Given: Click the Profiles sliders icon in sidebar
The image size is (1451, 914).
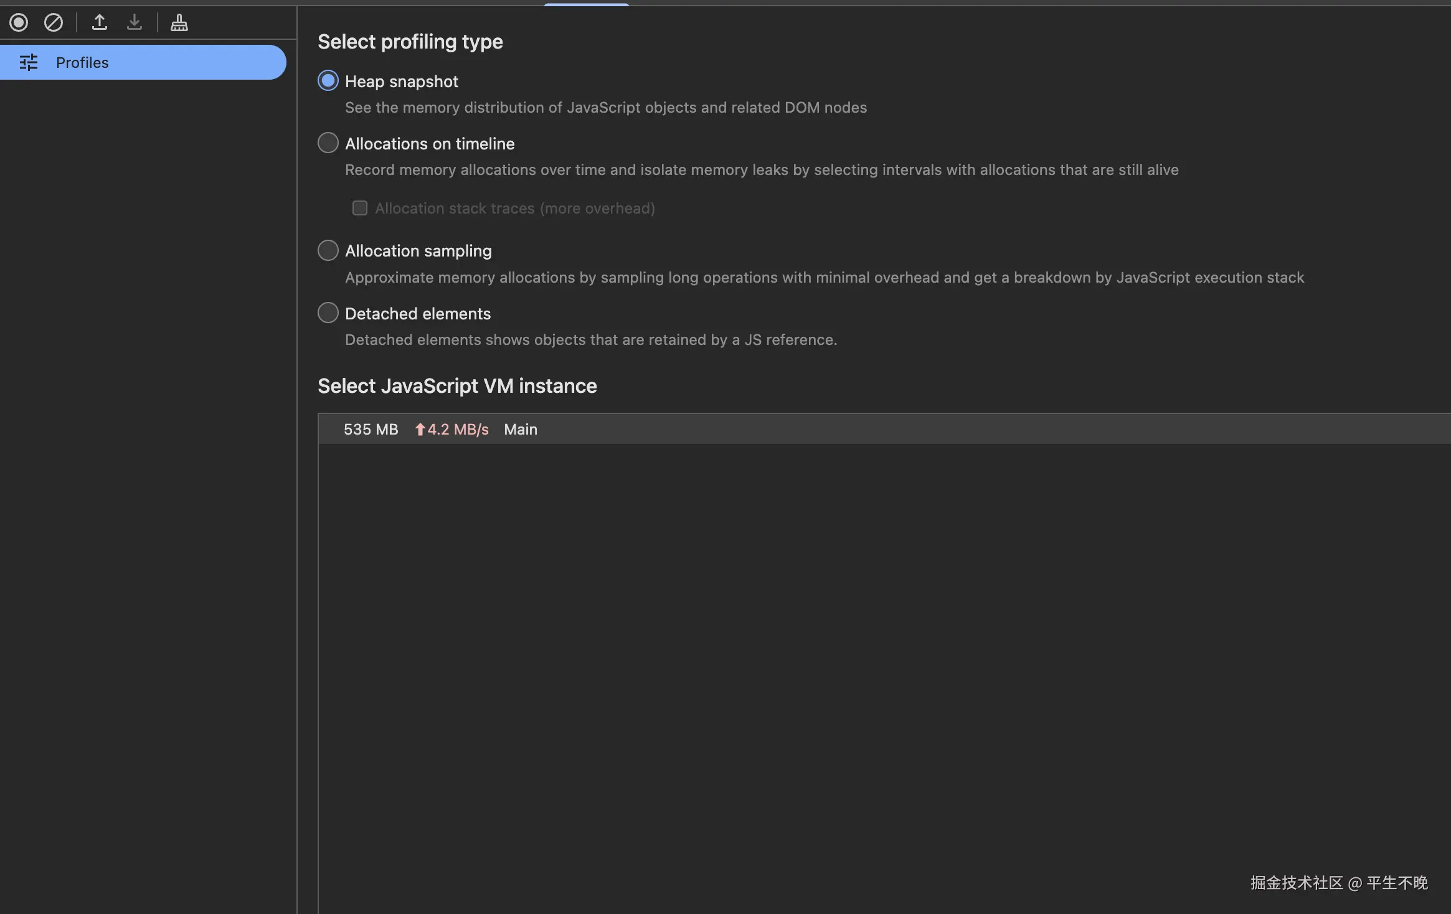Looking at the screenshot, I should click(x=29, y=62).
